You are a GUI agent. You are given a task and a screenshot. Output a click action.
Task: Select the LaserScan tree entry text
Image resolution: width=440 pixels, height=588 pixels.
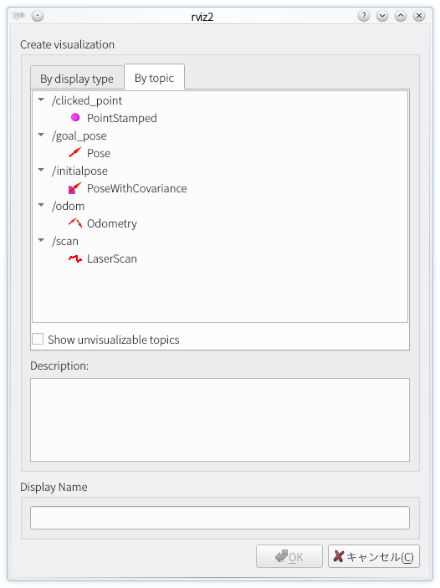coord(112,258)
